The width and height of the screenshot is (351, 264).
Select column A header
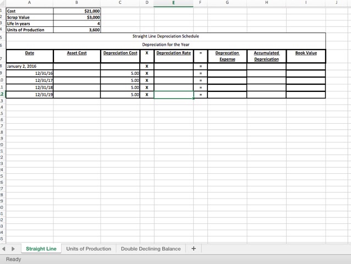30,2
